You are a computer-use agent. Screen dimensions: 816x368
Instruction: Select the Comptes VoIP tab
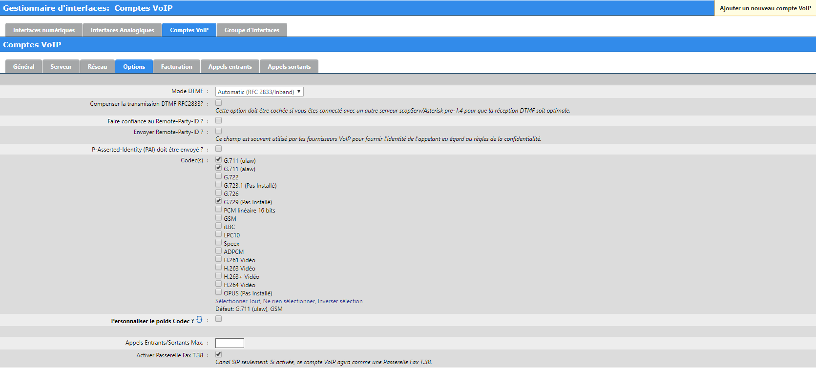[189, 30]
